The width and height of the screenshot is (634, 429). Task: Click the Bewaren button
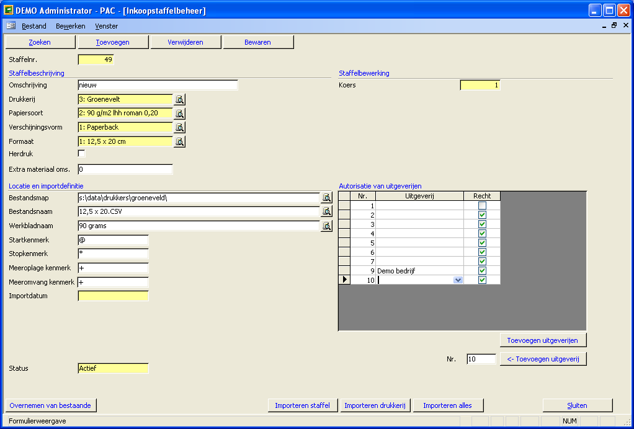(258, 42)
